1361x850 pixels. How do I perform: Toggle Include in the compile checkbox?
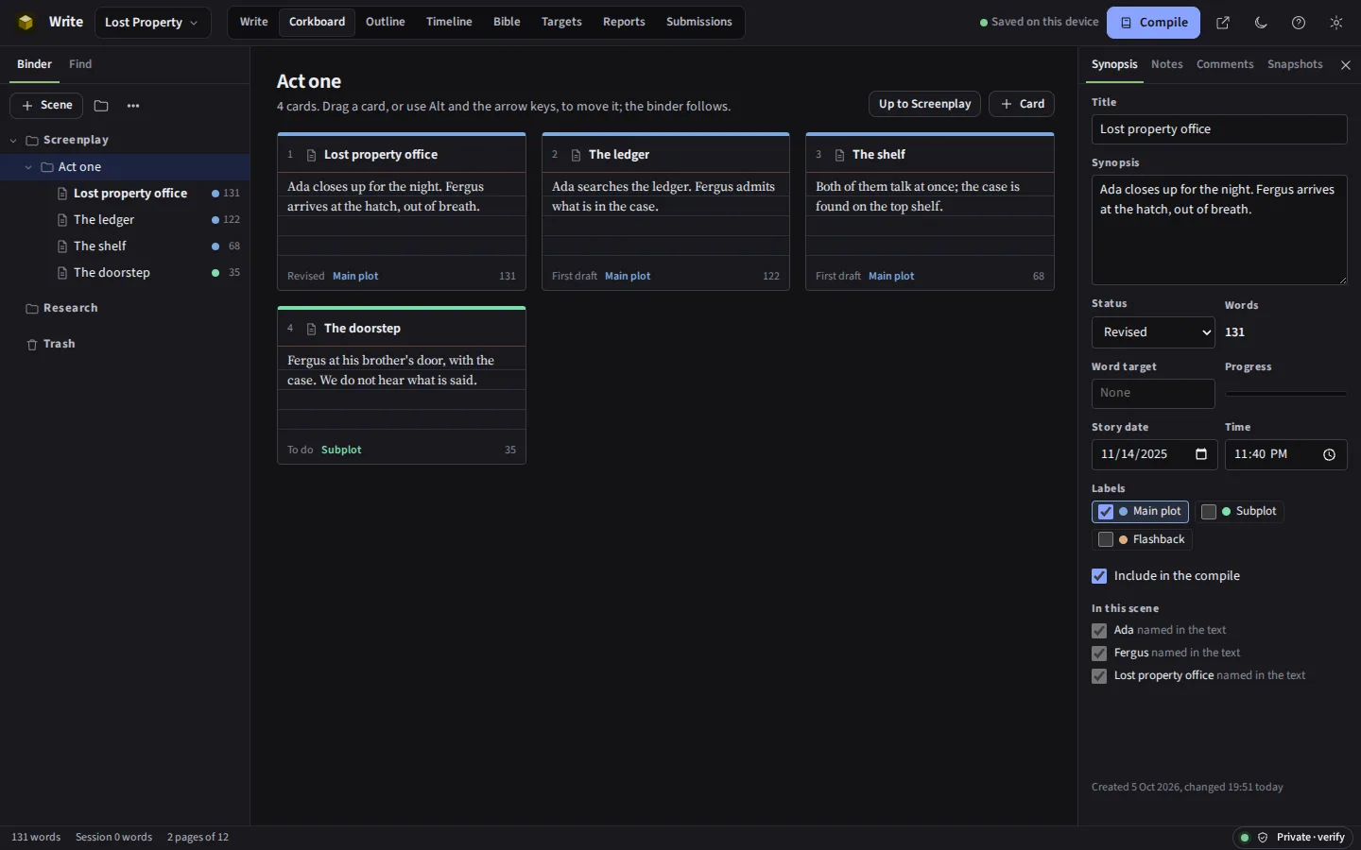tap(1099, 576)
